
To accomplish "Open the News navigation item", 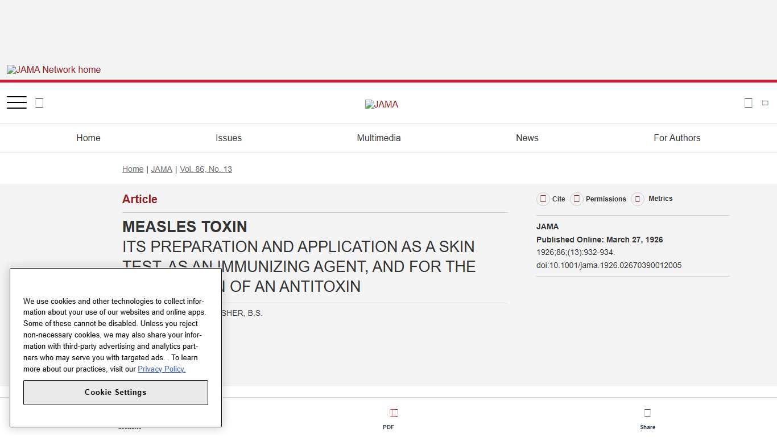I will pos(527,138).
